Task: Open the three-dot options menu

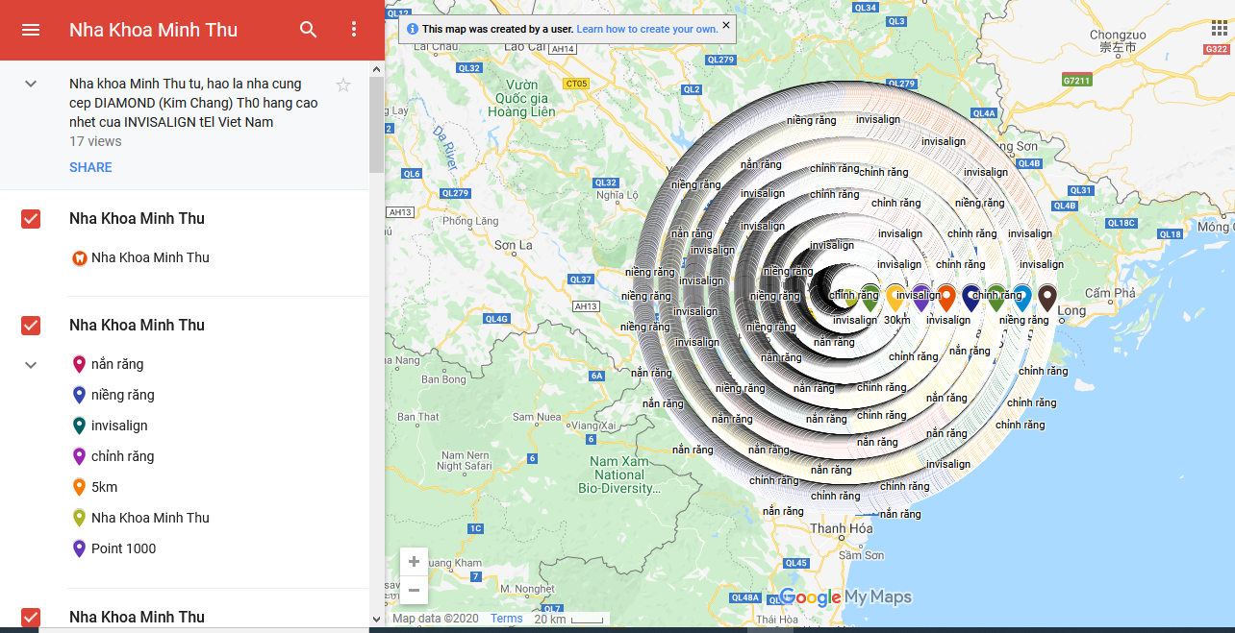Action: pyautogui.click(x=354, y=30)
